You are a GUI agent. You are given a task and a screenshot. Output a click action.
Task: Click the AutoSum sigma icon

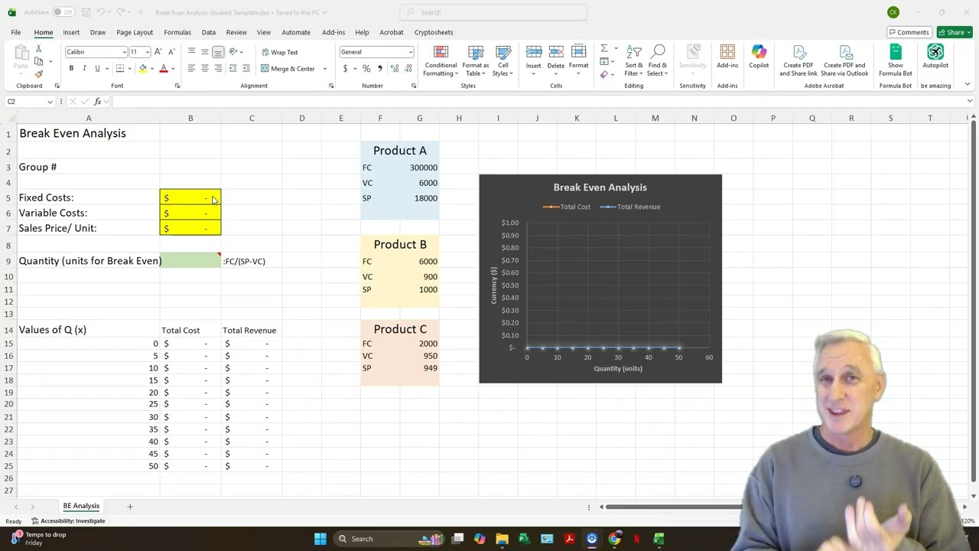(603, 49)
